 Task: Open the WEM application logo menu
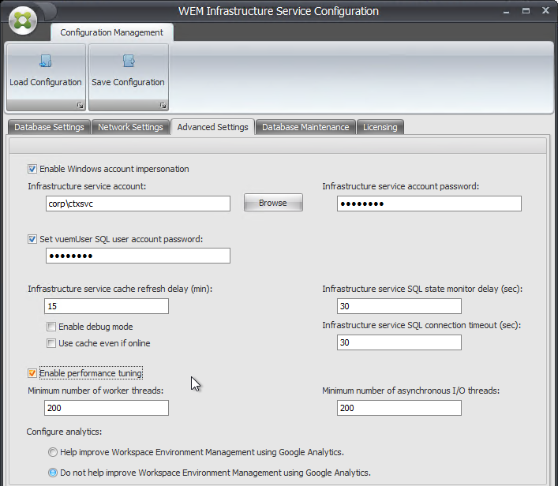(x=23, y=21)
